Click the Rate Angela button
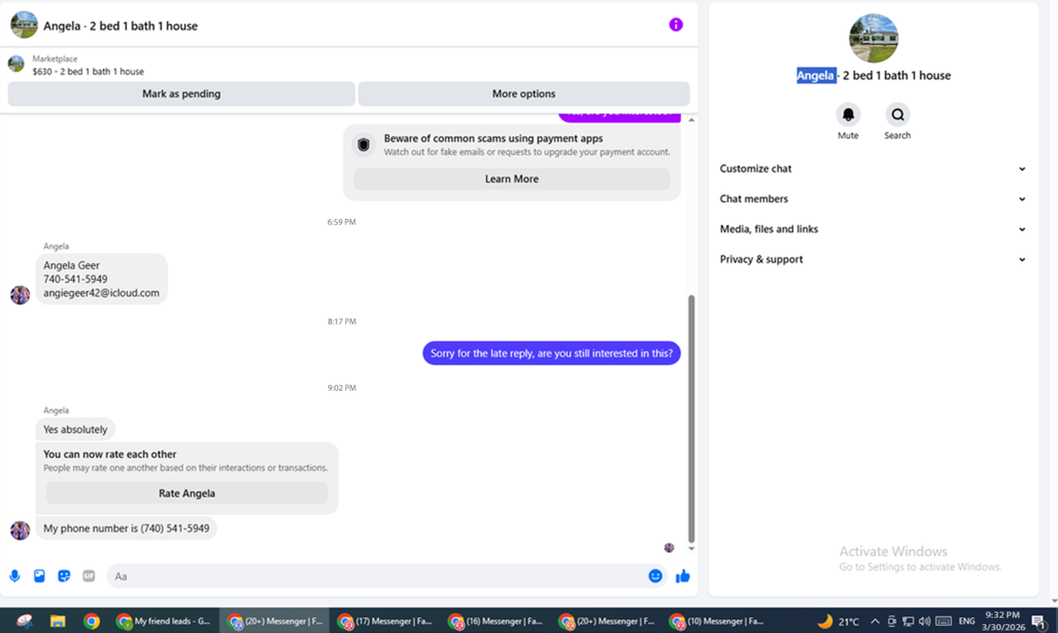 187,493
